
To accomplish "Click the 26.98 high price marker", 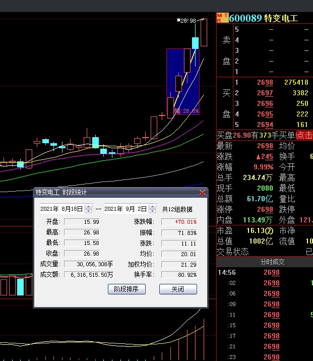I will (x=187, y=21).
